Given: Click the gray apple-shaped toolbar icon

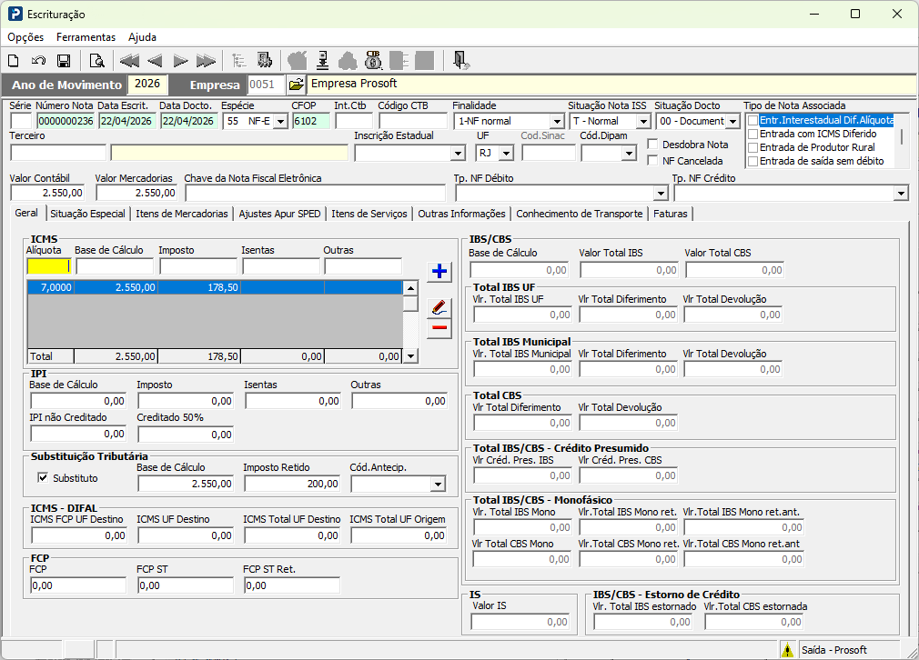Looking at the screenshot, I should click(x=298, y=60).
